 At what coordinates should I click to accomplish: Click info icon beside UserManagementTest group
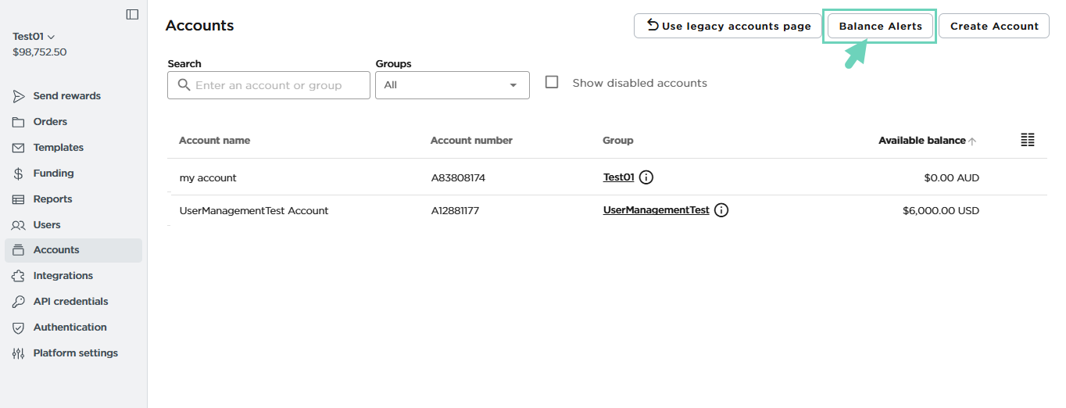tap(721, 210)
